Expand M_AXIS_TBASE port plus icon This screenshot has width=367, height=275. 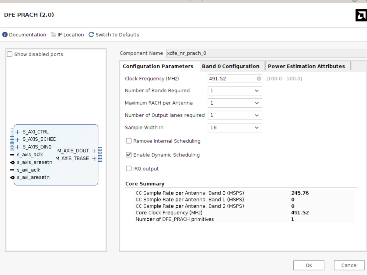tap(94, 158)
